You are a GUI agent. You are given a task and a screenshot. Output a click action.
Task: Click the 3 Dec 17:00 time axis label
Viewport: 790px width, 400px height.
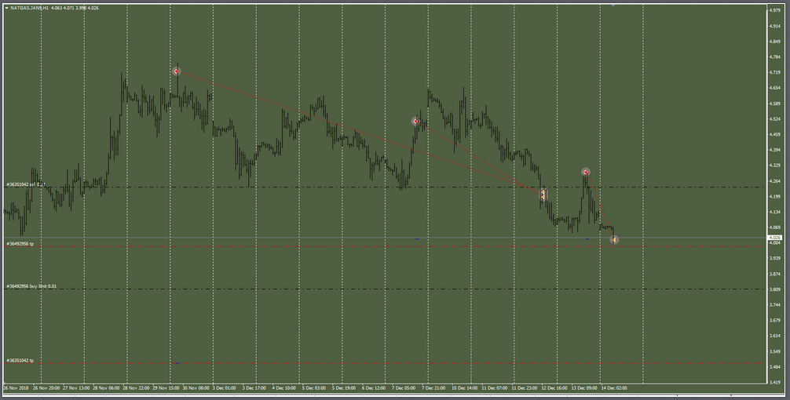pos(254,388)
